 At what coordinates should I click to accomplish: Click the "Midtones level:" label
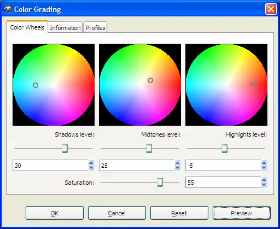click(161, 135)
